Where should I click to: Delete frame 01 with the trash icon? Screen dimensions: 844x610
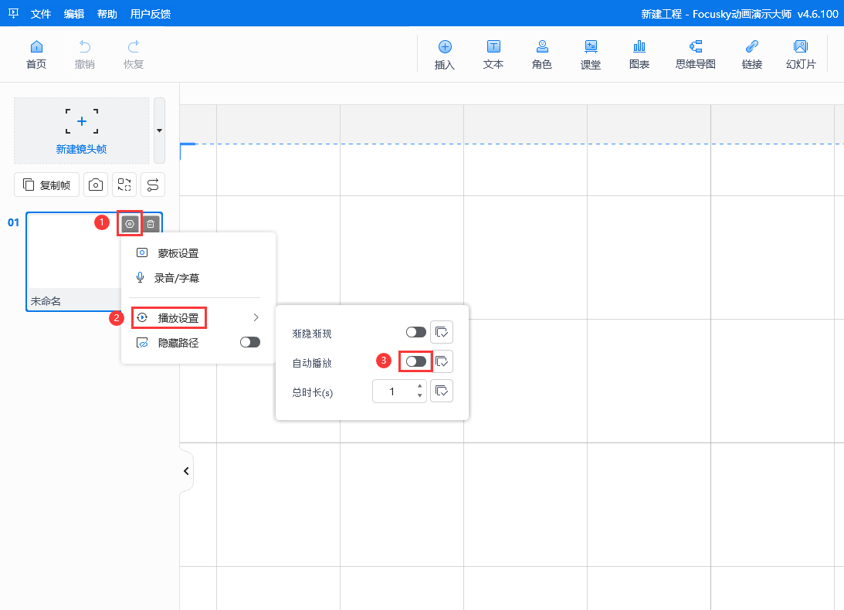click(x=151, y=225)
